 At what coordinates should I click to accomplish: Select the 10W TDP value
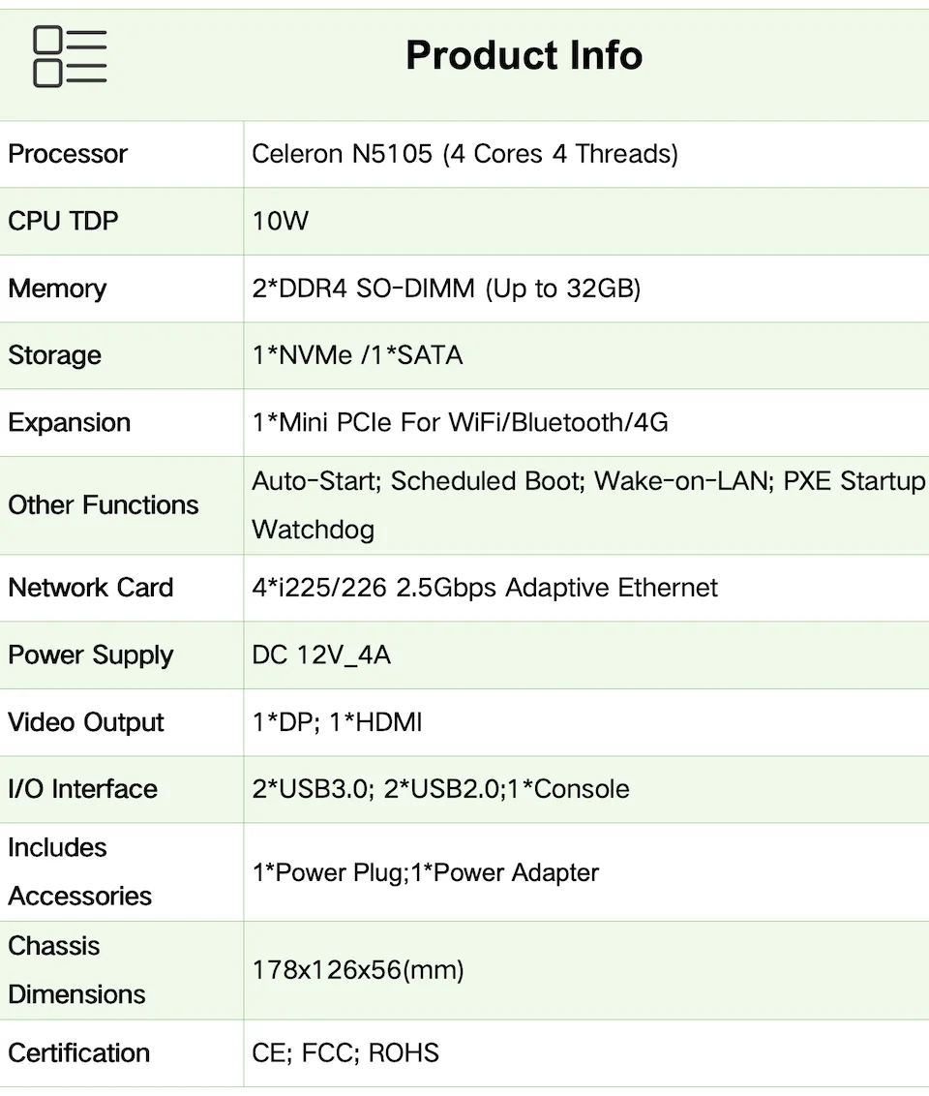[x=280, y=221]
